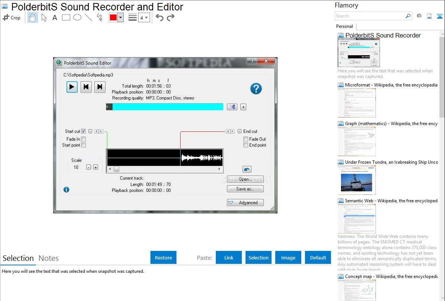
Task: Click the Restore button
Action: coord(163,258)
